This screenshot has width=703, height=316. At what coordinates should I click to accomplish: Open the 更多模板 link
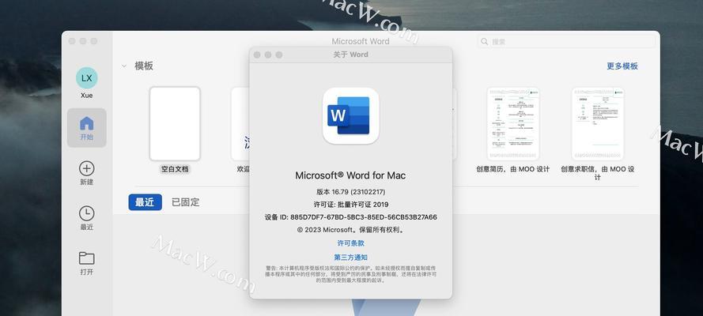point(622,66)
